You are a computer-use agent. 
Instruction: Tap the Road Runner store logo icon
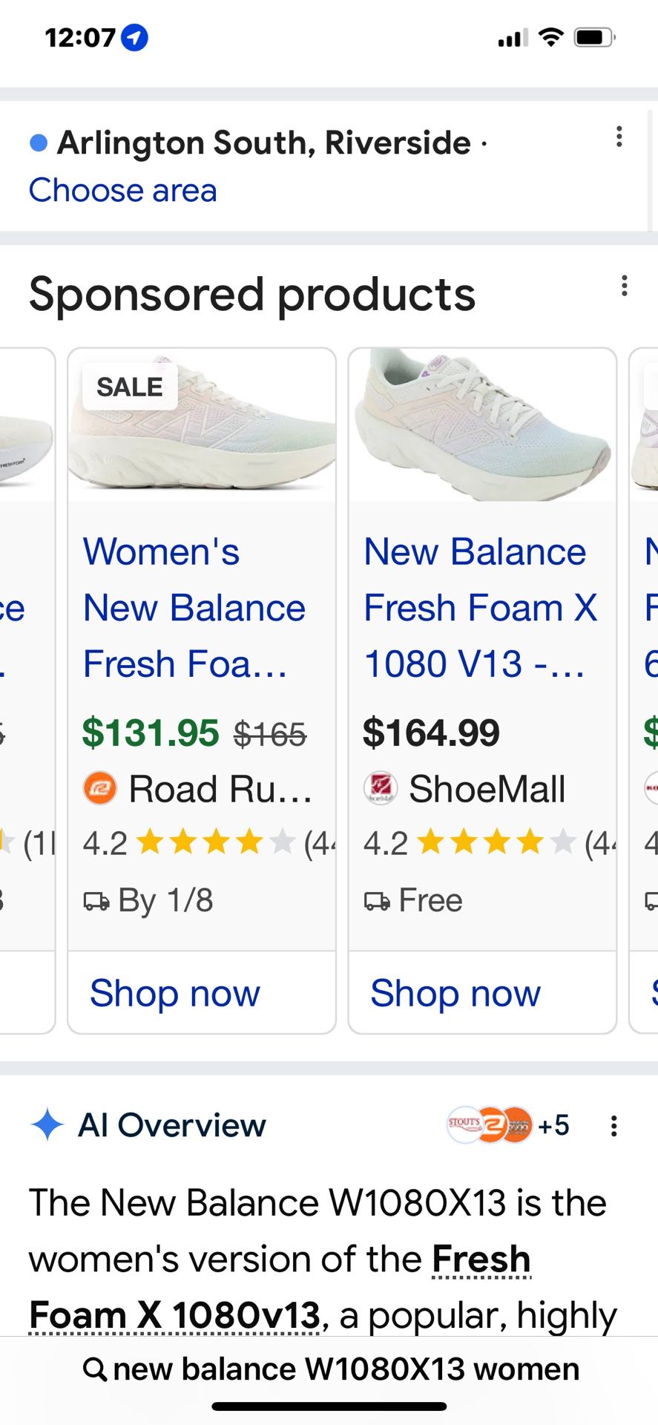(99, 788)
